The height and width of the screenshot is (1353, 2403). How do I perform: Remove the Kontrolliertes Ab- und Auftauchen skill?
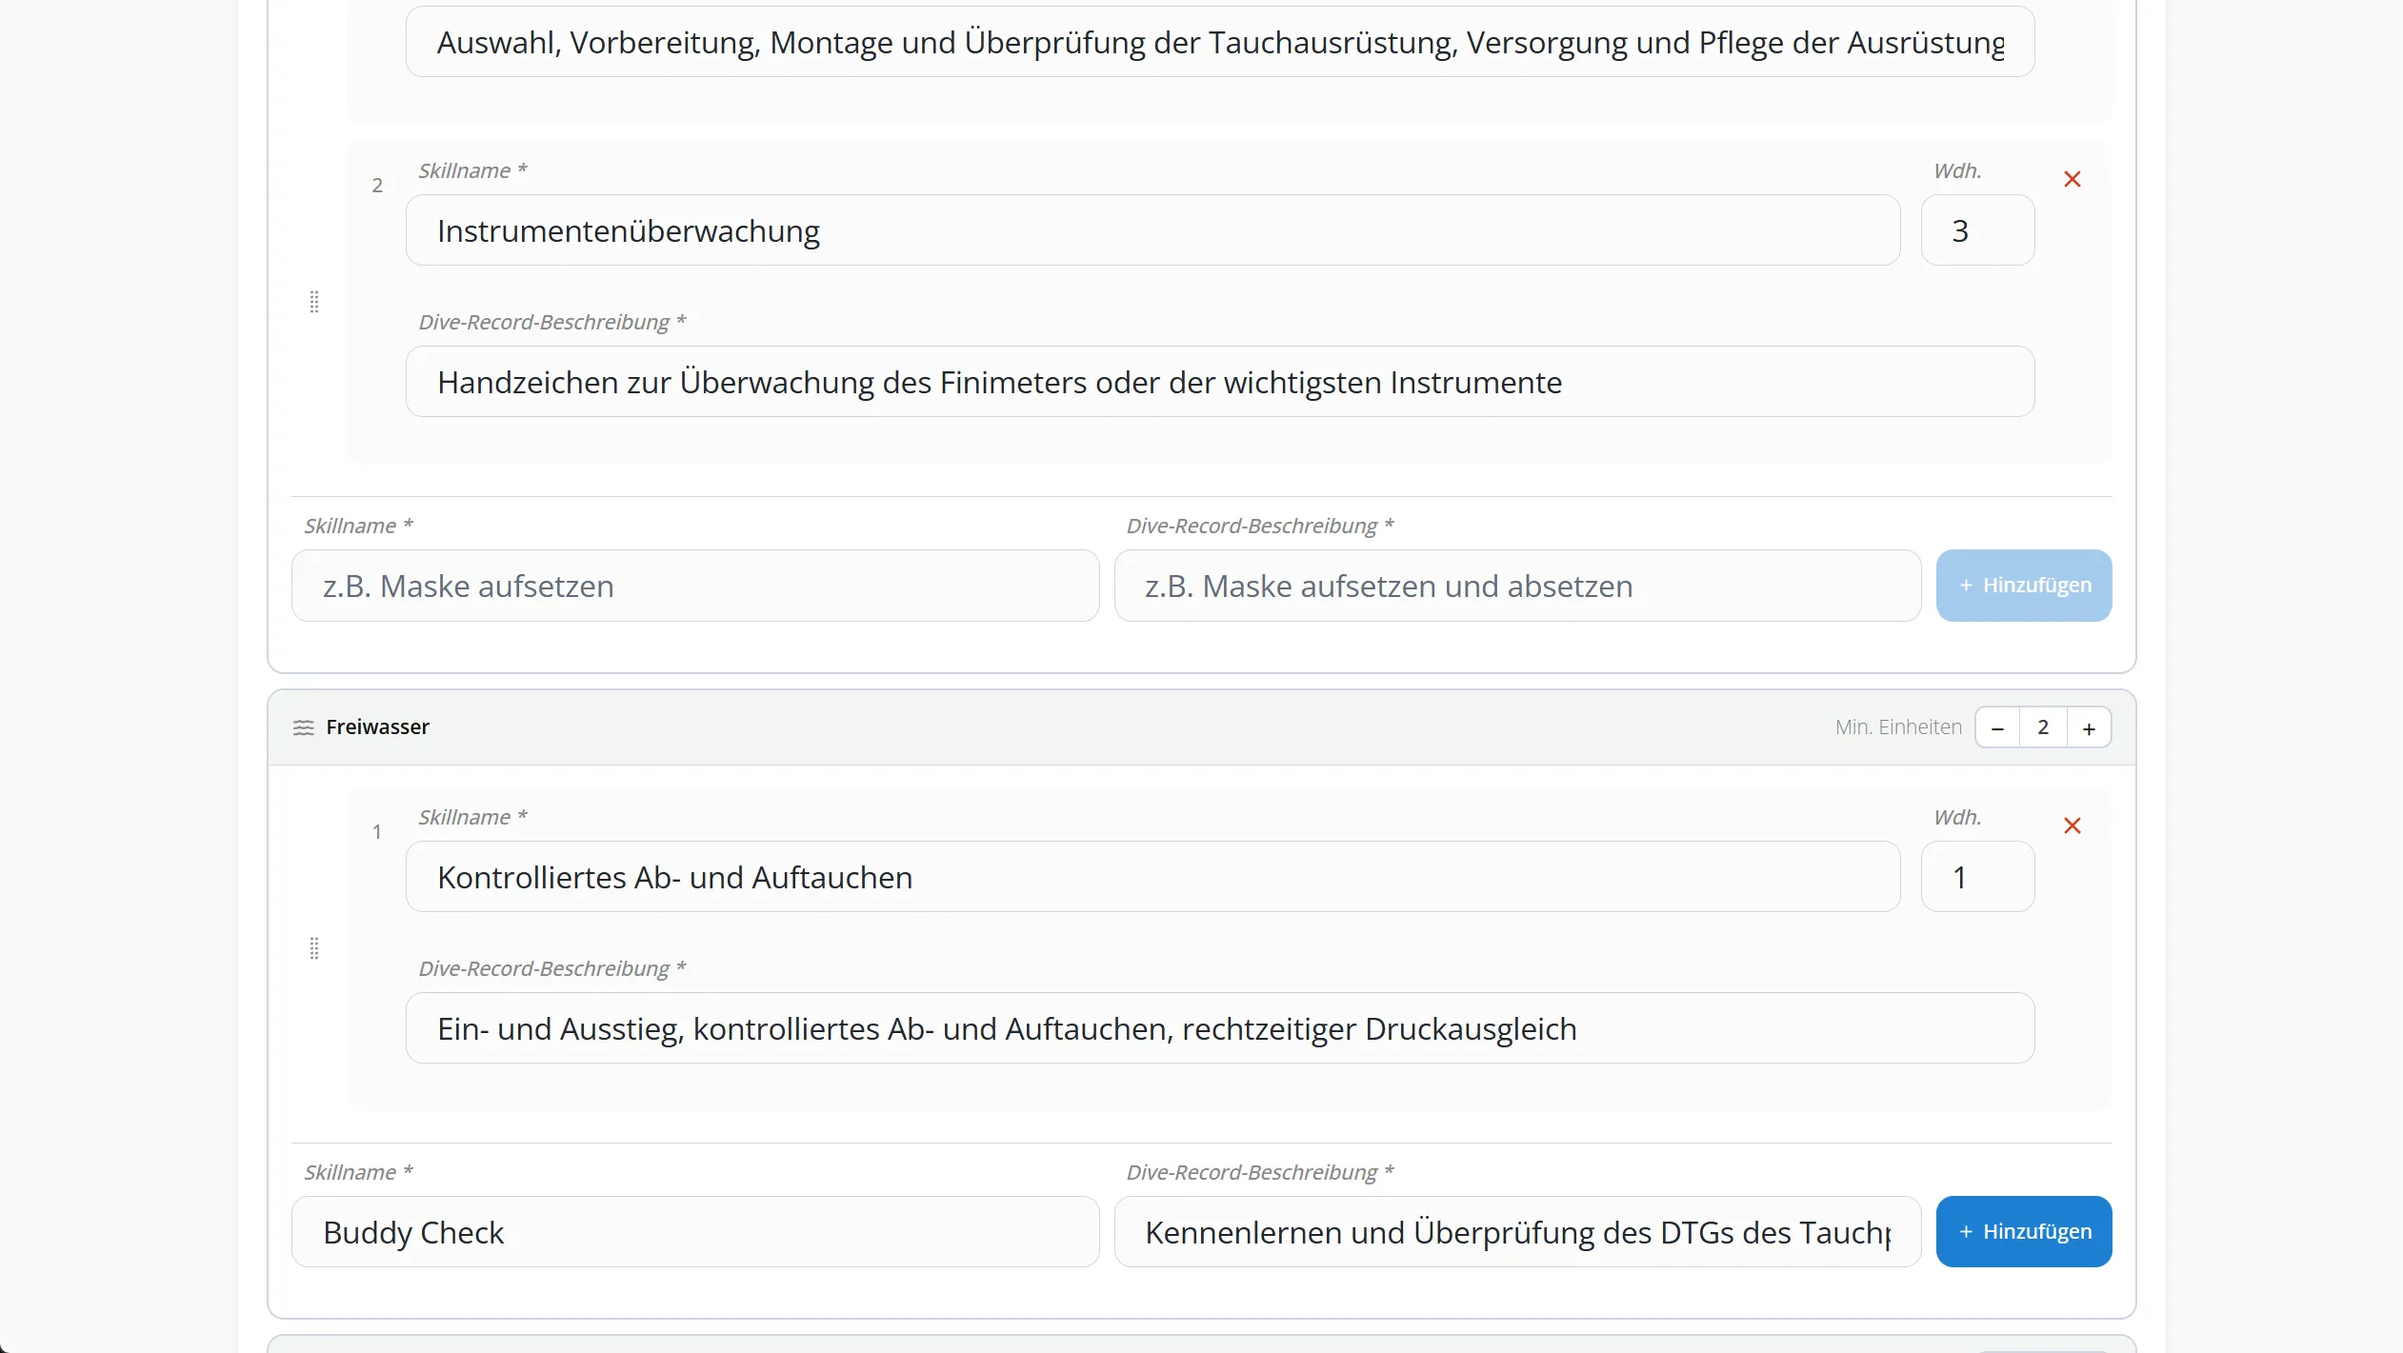pyautogui.click(x=2072, y=826)
